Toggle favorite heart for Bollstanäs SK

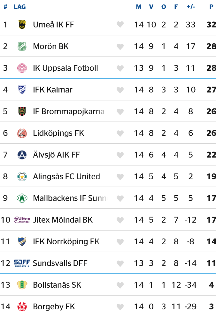pyautogui.click(x=120, y=285)
